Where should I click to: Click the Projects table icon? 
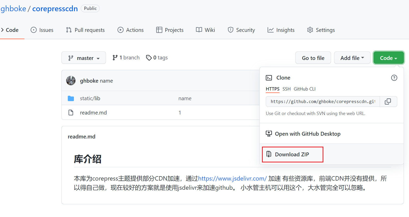click(x=159, y=30)
